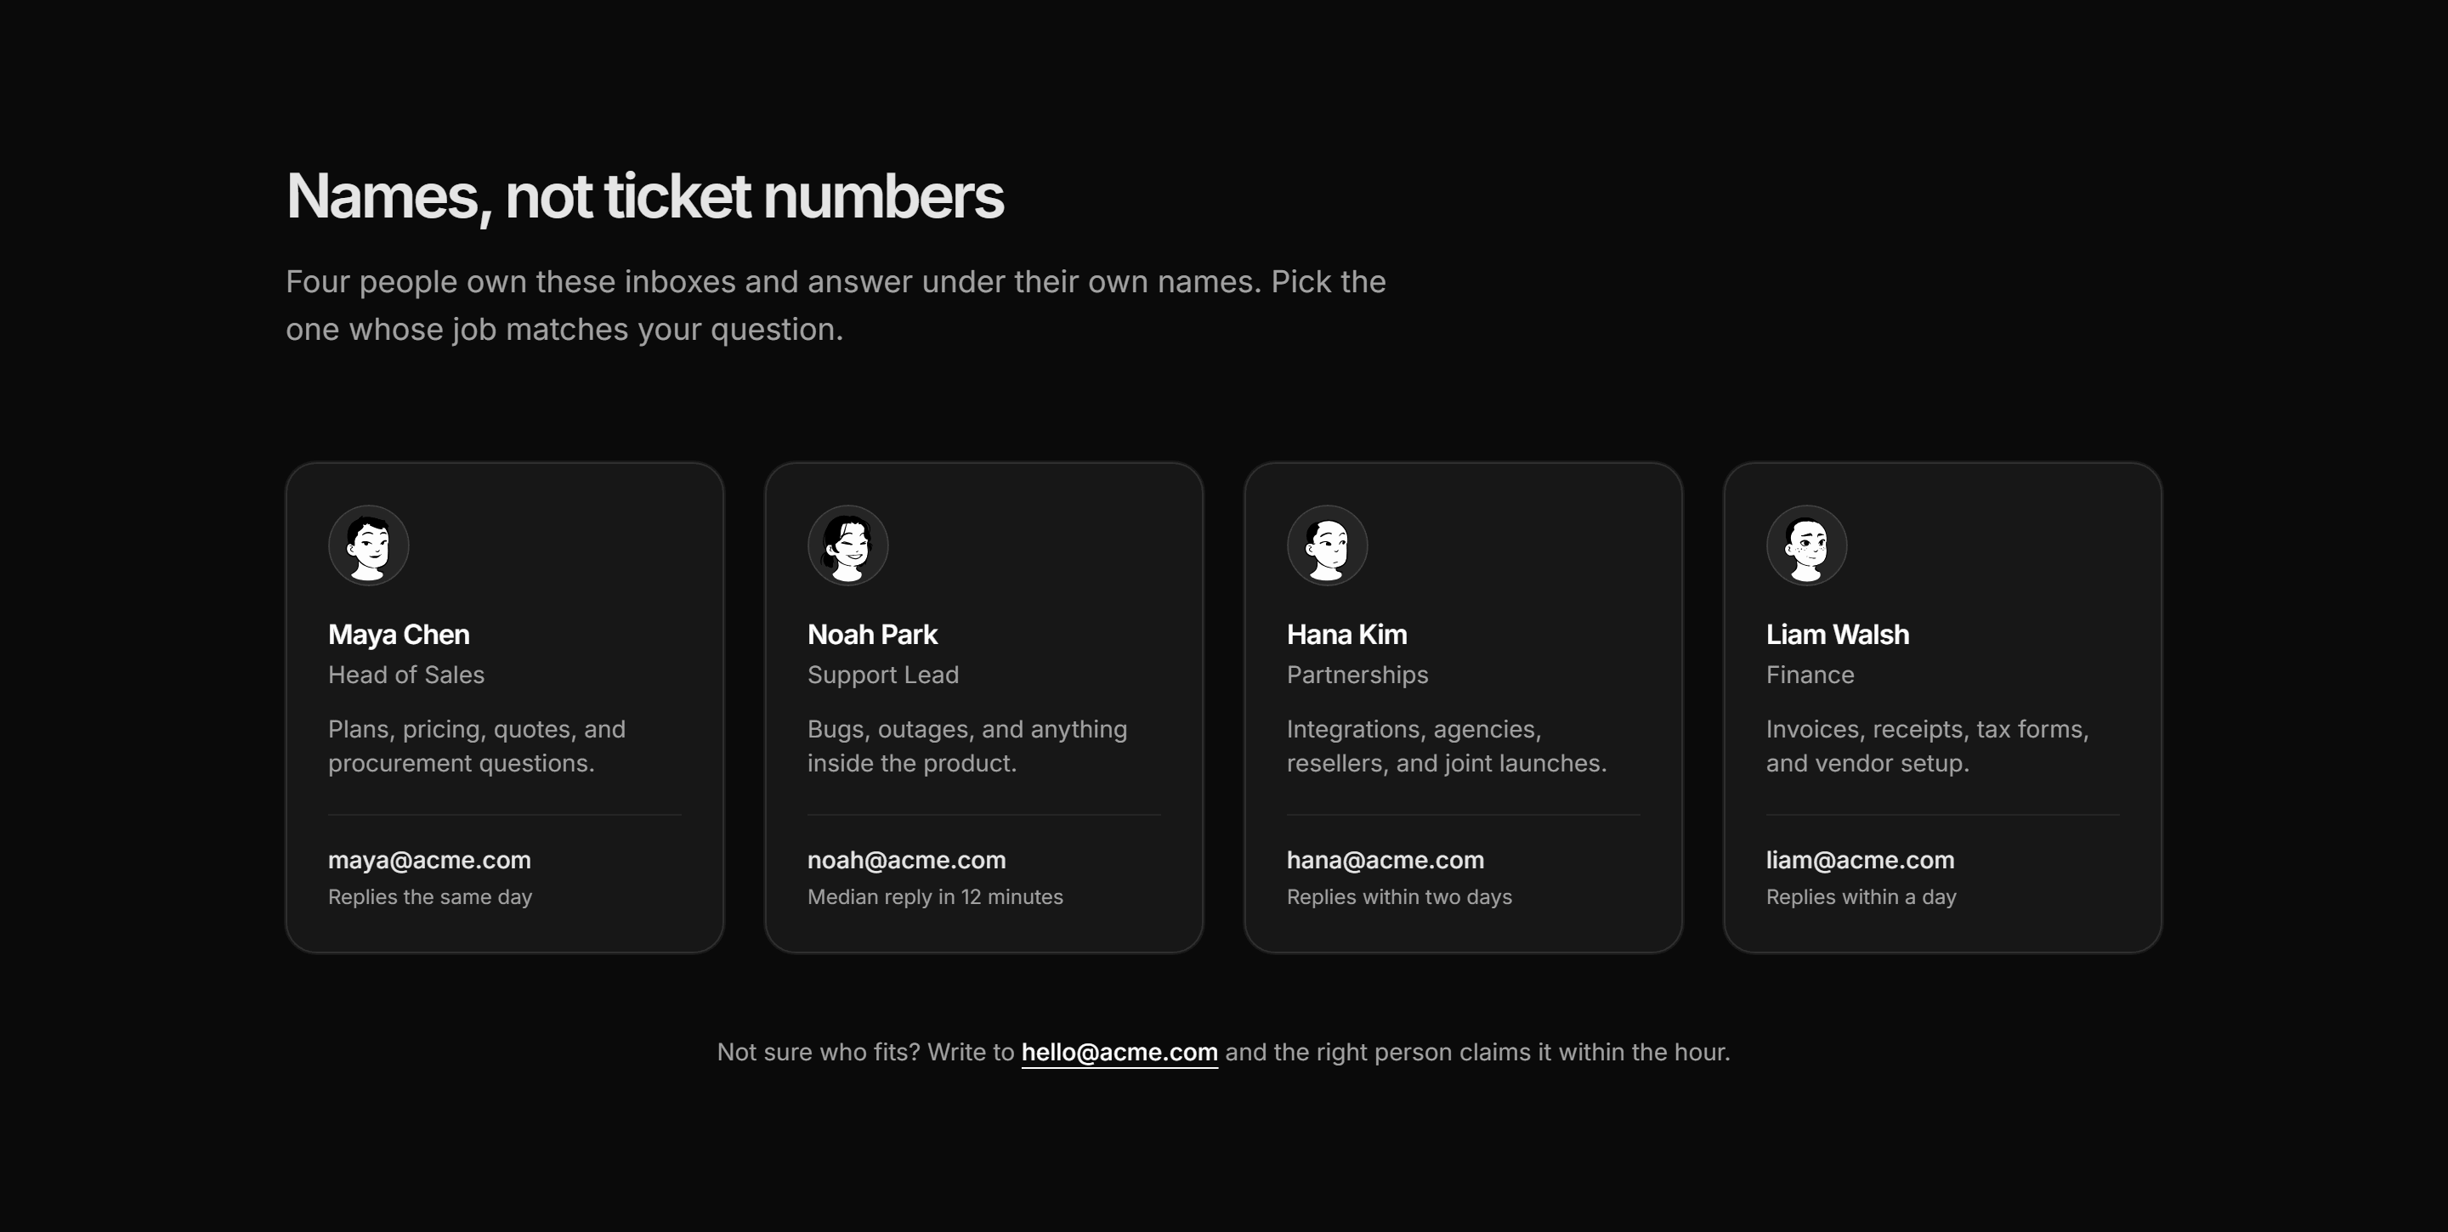The width and height of the screenshot is (2448, 1232).
Task: Select the Hana Kim name heading
Action: point(1346,635)
